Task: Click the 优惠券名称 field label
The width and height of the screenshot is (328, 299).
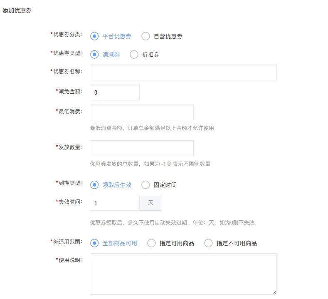Action: point(67,71)
